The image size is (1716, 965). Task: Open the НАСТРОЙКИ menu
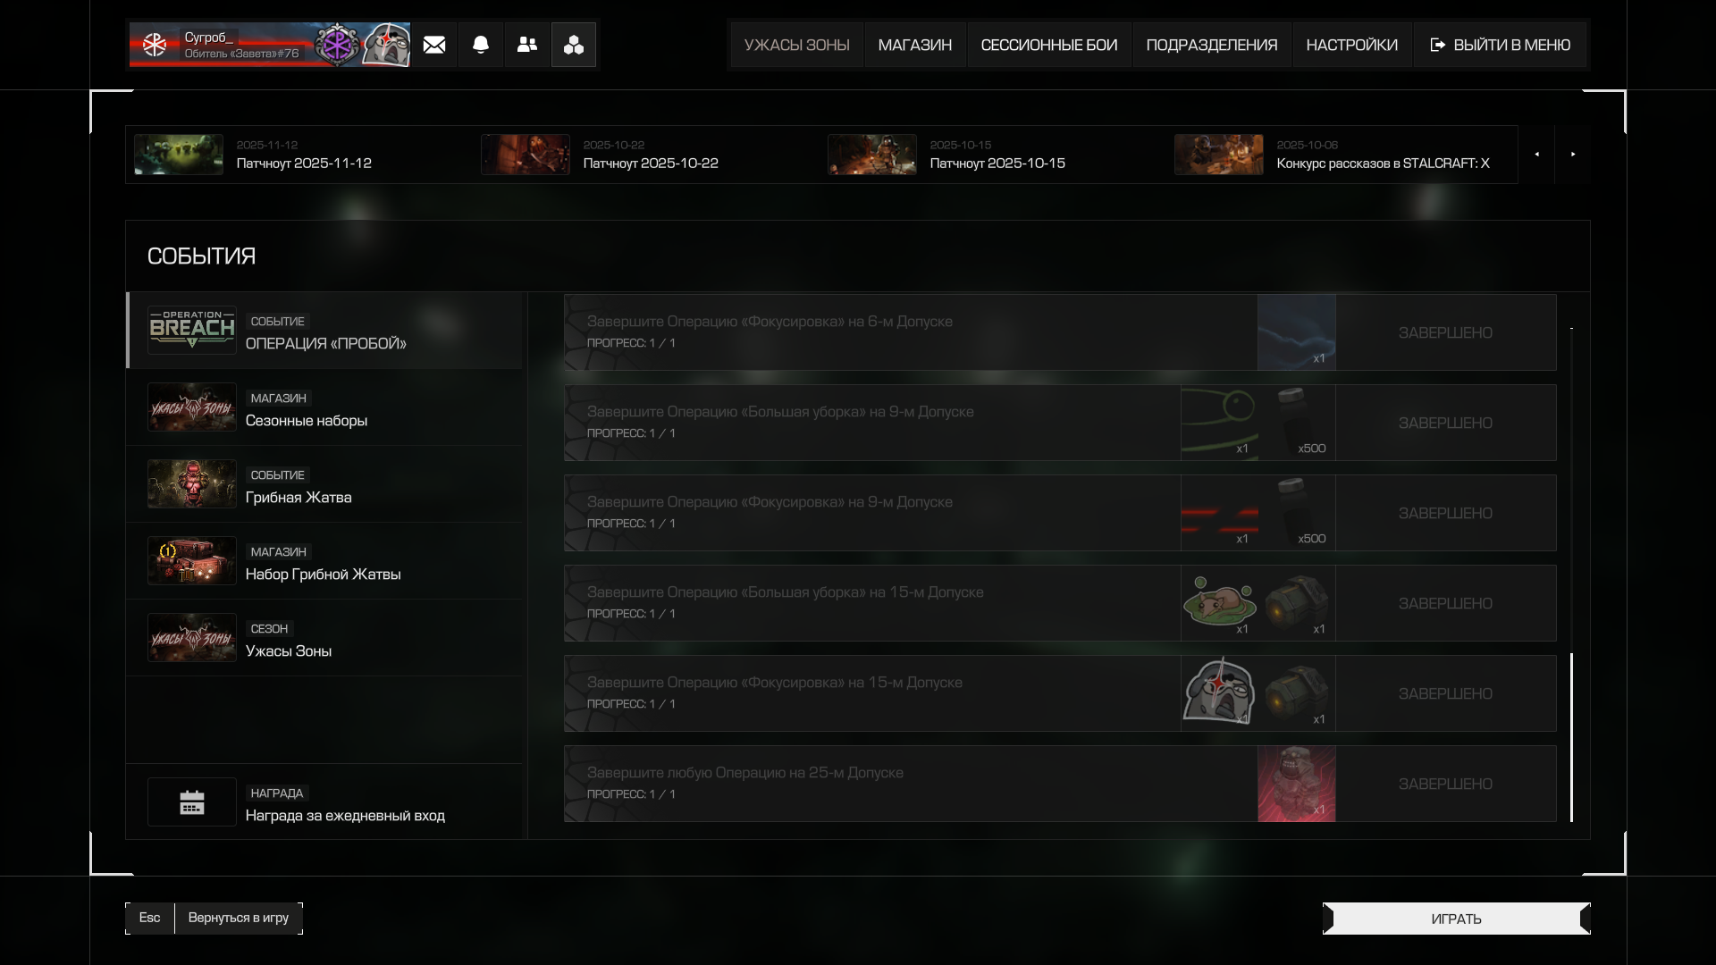coord(1351,45)
